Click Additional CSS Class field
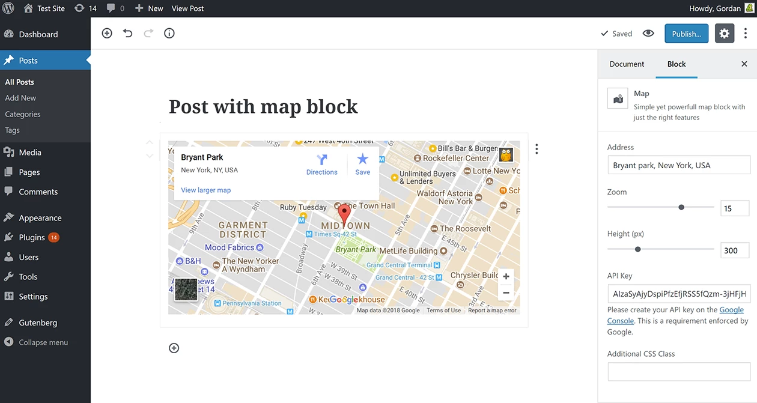The image size is (757, 403). click(x=679, y=372)
